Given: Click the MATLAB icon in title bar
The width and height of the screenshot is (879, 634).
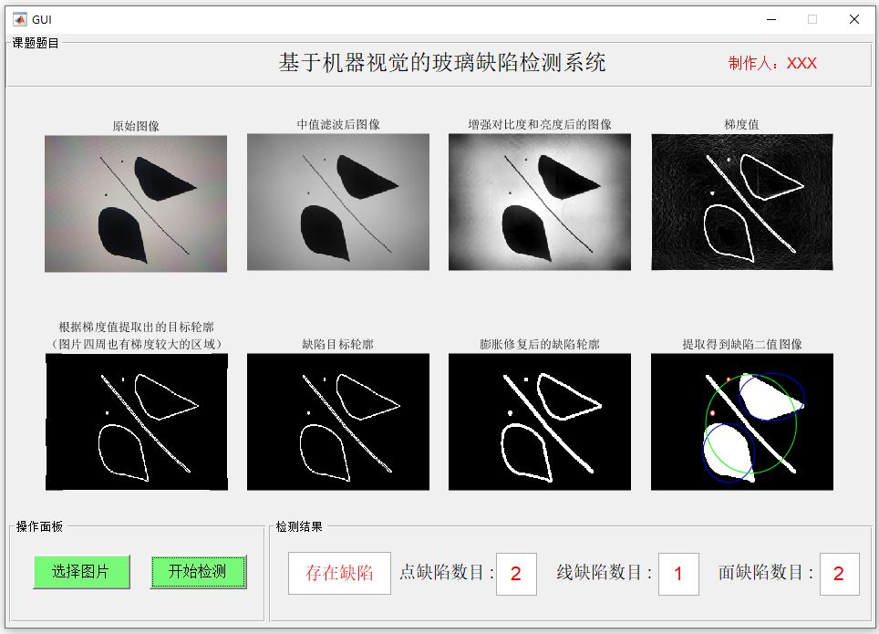Looking at the screenshot, I should (20, 20).
